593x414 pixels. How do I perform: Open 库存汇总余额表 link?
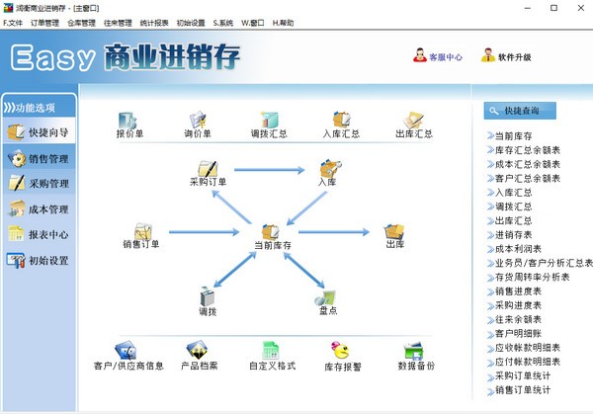coord(524,150)
